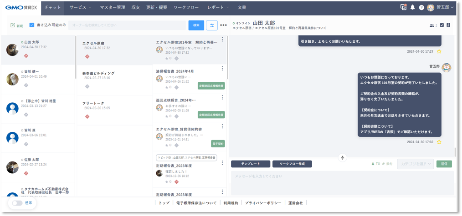Star the message sent at 17:32
Viewport: 462px width, 216px height.
click(439, 142)
